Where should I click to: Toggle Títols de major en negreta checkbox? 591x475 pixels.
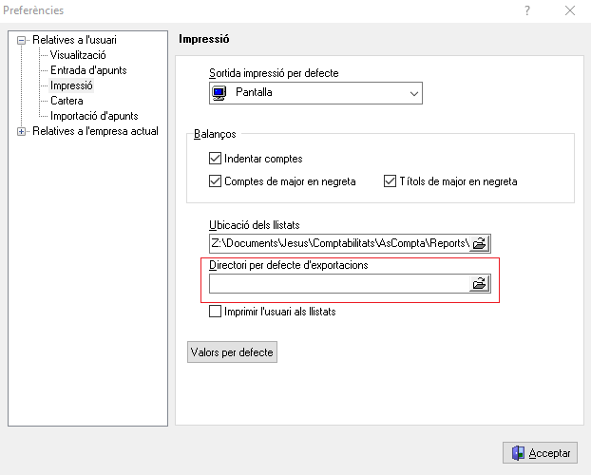[391, 181]
